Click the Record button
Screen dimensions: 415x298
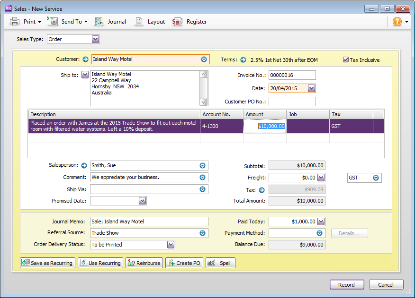[x=346, y=285]
